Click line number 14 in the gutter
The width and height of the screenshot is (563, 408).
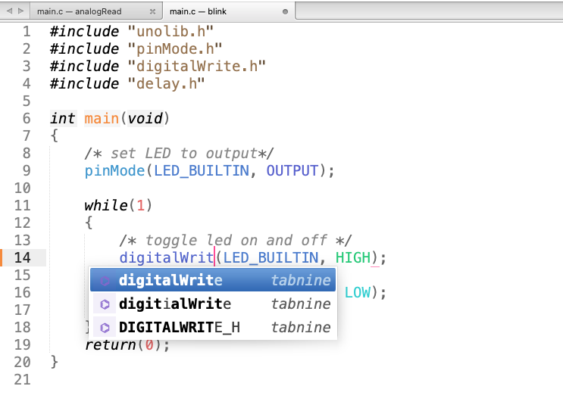click(x=22, y=257)
